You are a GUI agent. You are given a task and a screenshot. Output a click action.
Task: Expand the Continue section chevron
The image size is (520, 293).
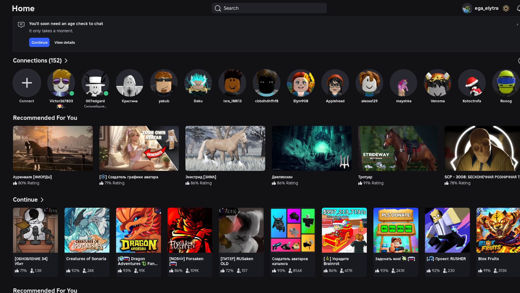tap(42, 200)
